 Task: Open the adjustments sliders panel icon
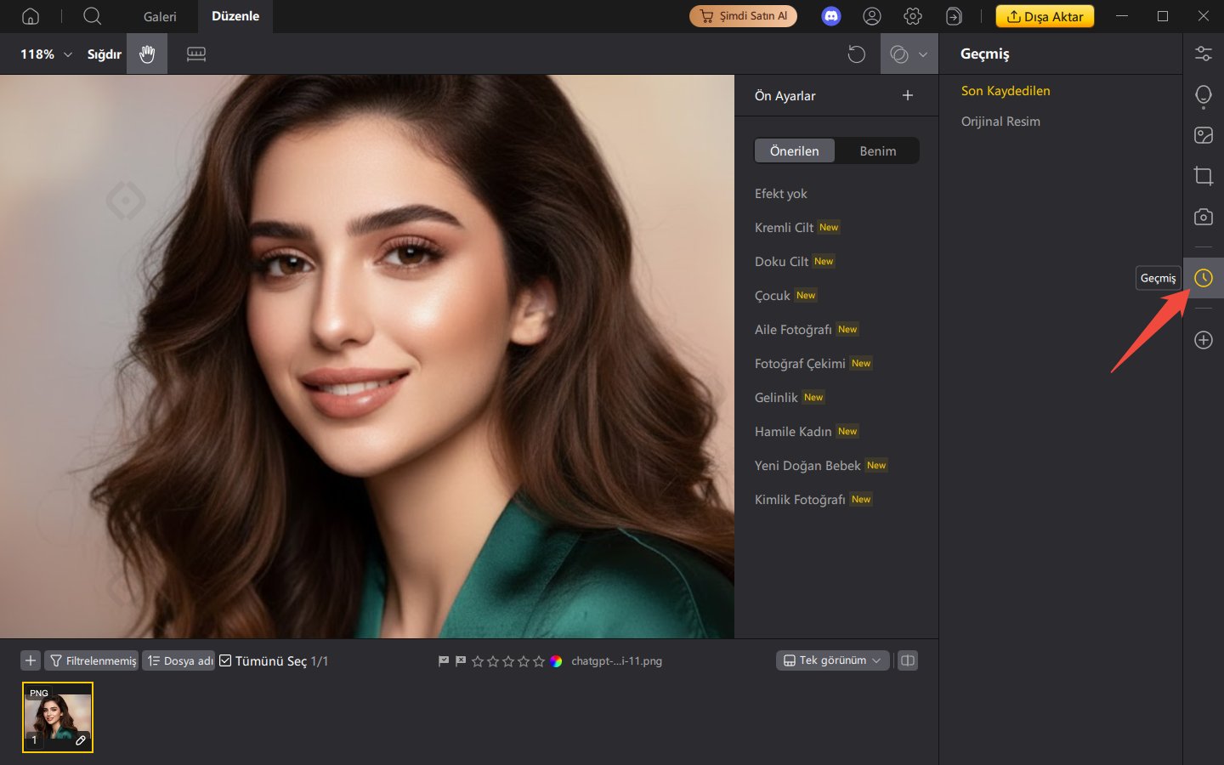pyautogui.click(x=1203, y=54)
